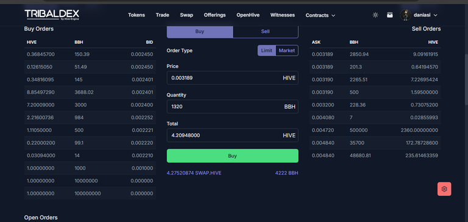Select buy order with 10000000 BBH
Screen dimensions: 468x222
pyautogui.click(x=90, y=181)
